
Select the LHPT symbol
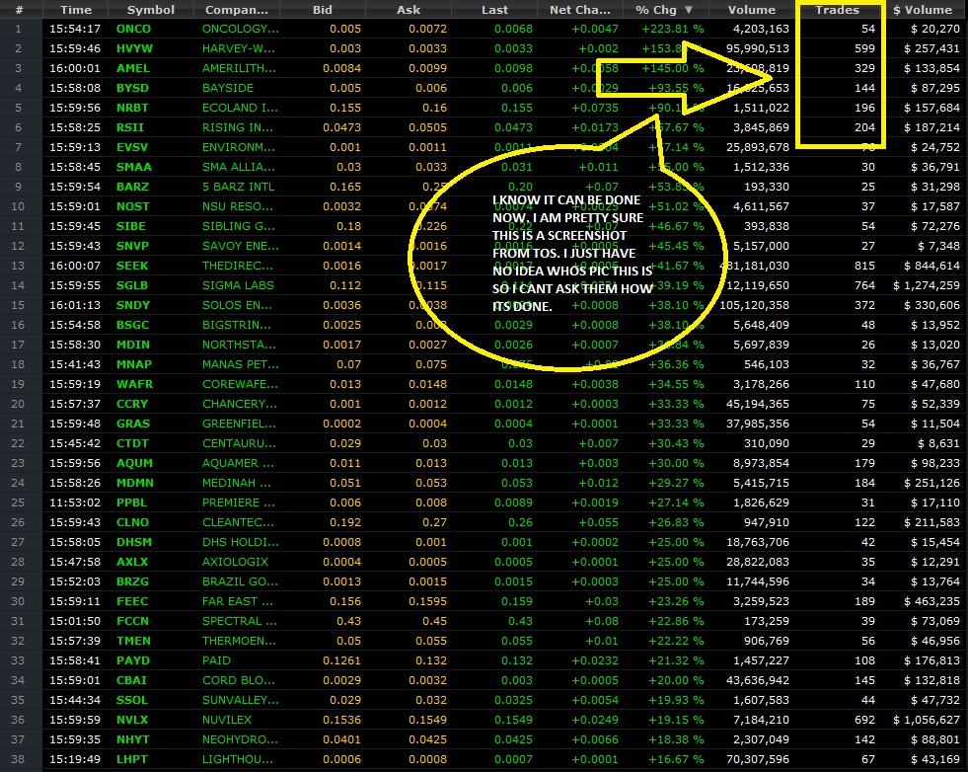(132, 759)
